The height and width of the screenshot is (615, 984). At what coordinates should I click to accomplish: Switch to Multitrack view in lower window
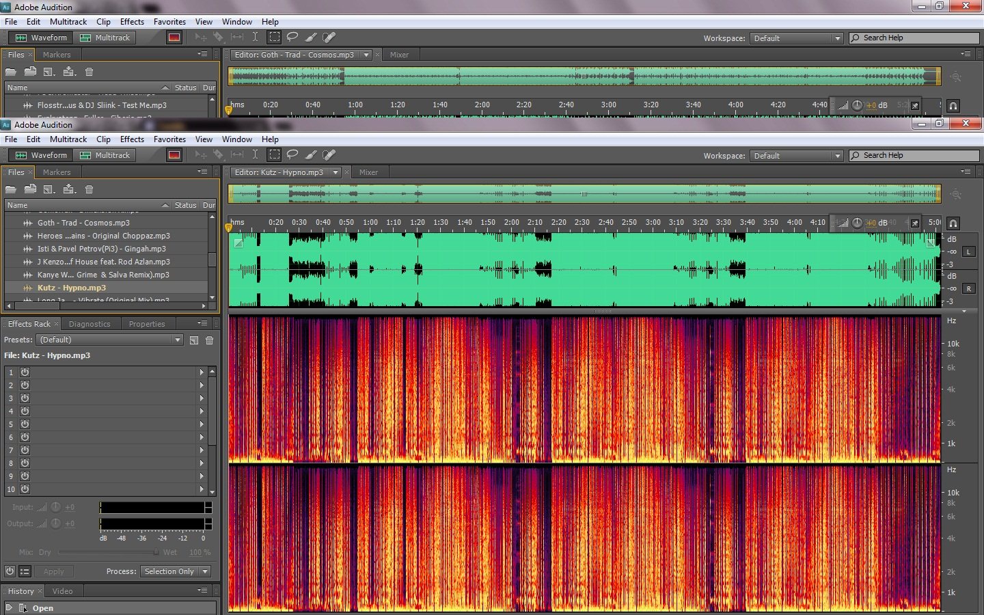click(105, 155)
